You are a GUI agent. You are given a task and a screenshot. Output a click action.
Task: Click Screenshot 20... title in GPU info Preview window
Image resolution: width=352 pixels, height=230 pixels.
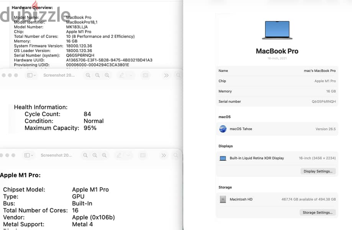[56, 155]
